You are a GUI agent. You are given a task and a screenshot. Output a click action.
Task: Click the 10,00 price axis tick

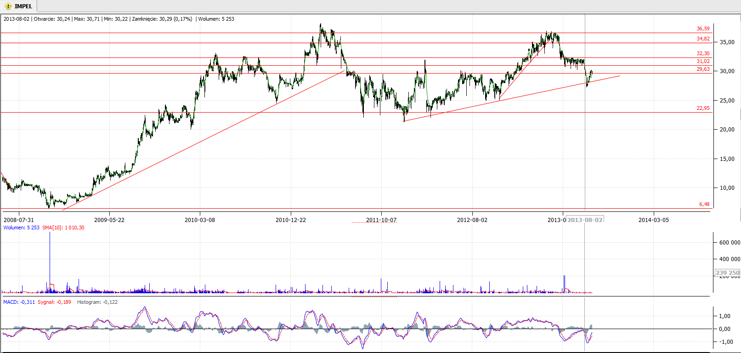pyautogui.click(x=727, y=188)
